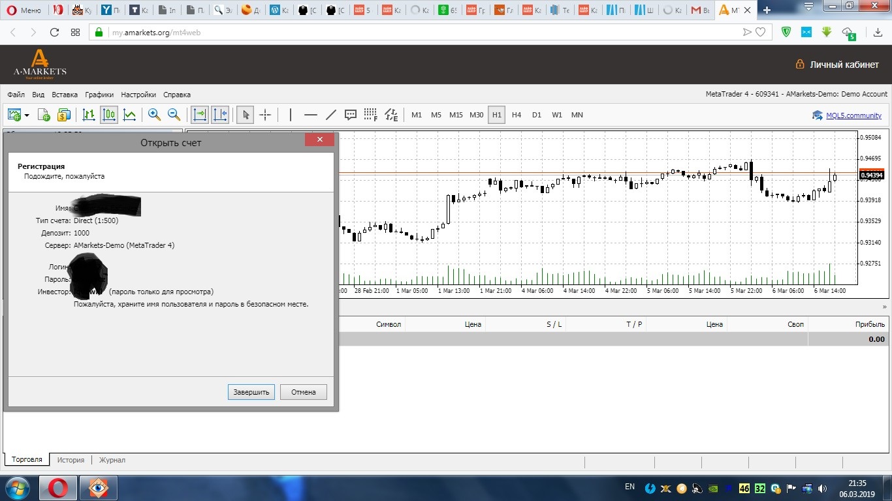This screenshot has width=892, height=501.
Task: Open the Windows Start button
Action: (x=18, y=488)
